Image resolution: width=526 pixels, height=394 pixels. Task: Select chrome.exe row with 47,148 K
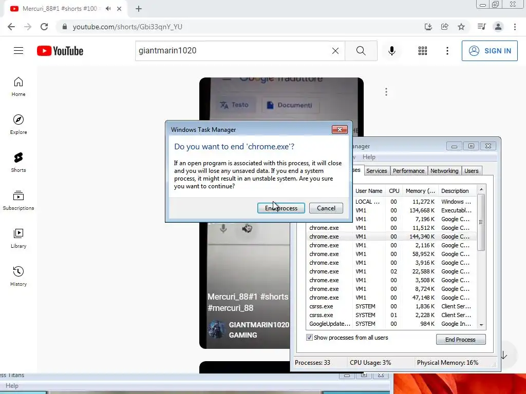pyautogui.click(x=391, y=298)
